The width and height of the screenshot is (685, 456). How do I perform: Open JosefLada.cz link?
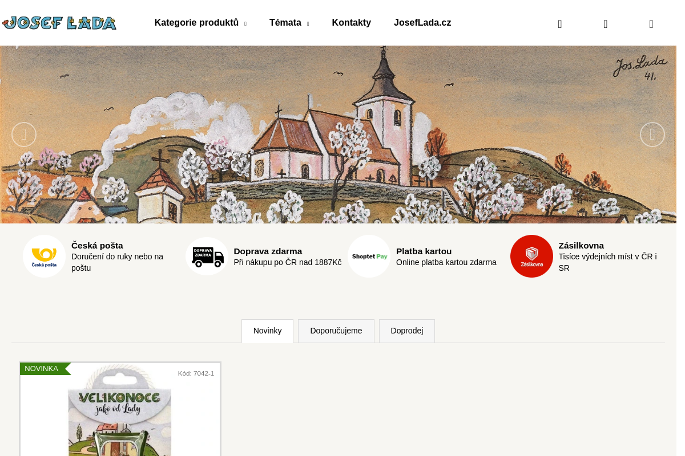(422, 23)
